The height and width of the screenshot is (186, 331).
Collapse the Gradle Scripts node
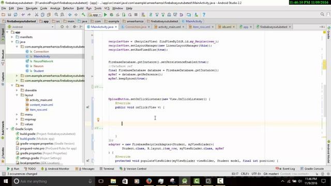click(x=7, y=129)
